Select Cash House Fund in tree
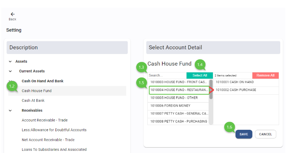 click(x=37, y=91)
